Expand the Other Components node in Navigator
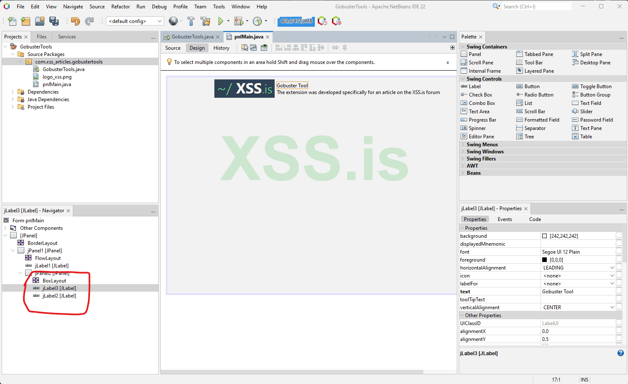This screenshot has height=384, width=628. point(5,228)
